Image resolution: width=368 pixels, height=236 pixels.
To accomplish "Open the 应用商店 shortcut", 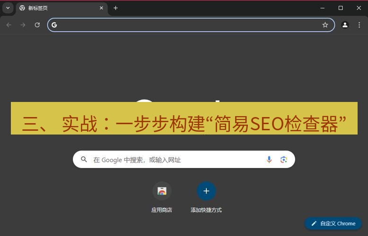I will (162, 197).
